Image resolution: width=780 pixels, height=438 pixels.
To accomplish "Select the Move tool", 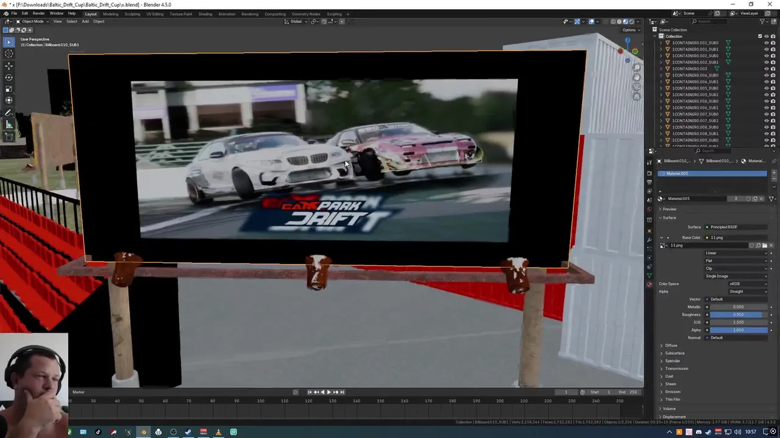I will [9, 66].
